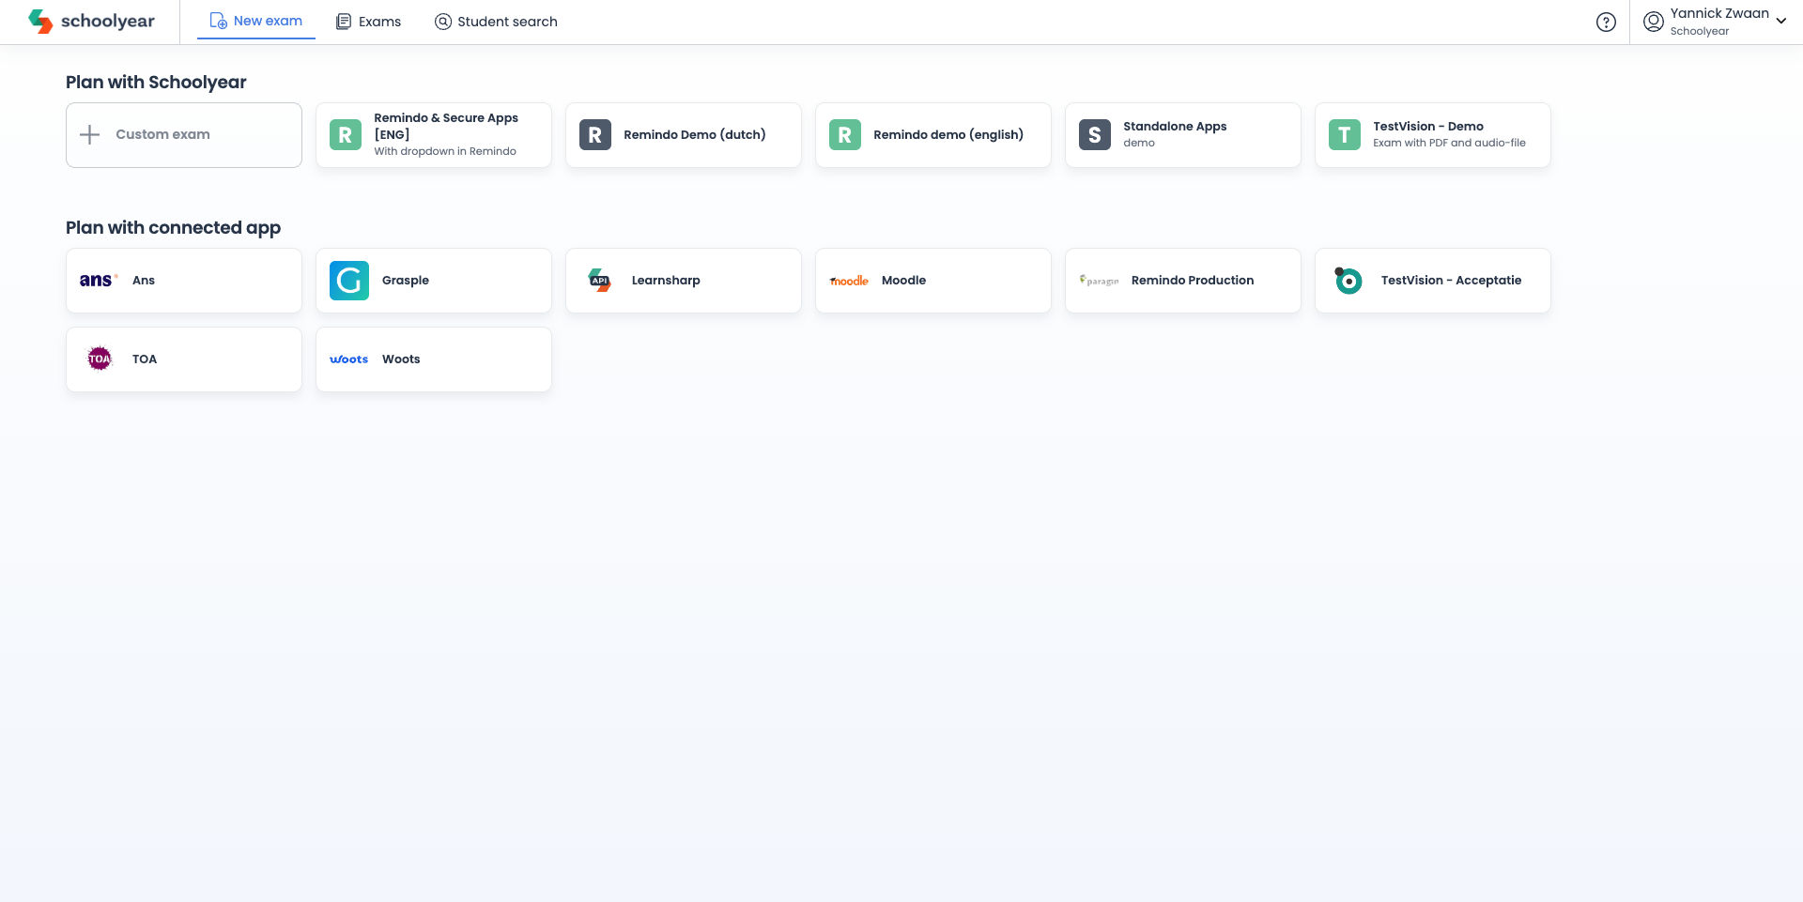Click the Ans logo icon

click(x=99, y=281)
